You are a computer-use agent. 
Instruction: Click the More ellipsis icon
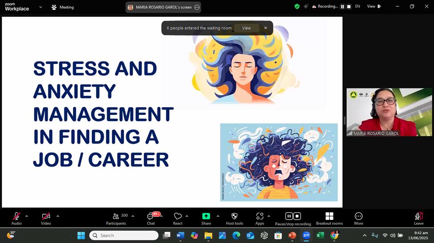tap(358, 216)
